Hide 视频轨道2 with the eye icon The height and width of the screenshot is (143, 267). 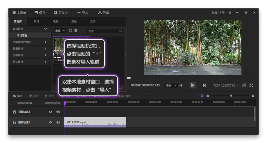pos(50,112)
